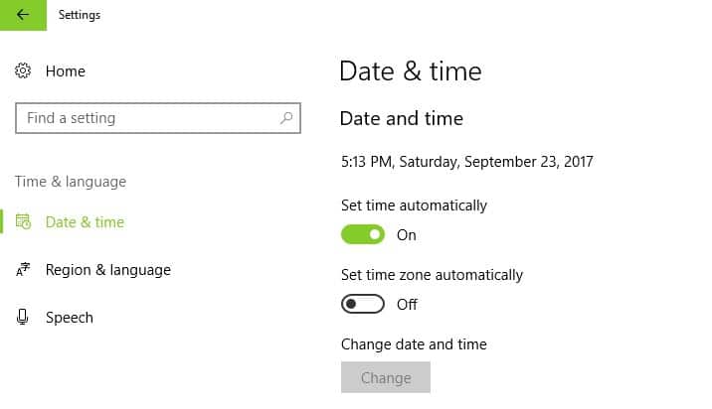Select Date & time in the sidebar
Viewport: 712px width, 409px height.
[x=85, y=222]
